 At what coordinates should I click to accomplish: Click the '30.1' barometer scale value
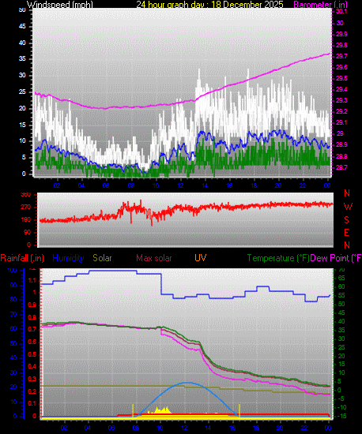coord(341,11)
